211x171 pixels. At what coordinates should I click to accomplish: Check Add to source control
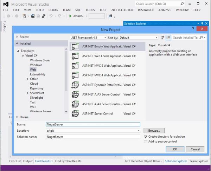(146, 142)
